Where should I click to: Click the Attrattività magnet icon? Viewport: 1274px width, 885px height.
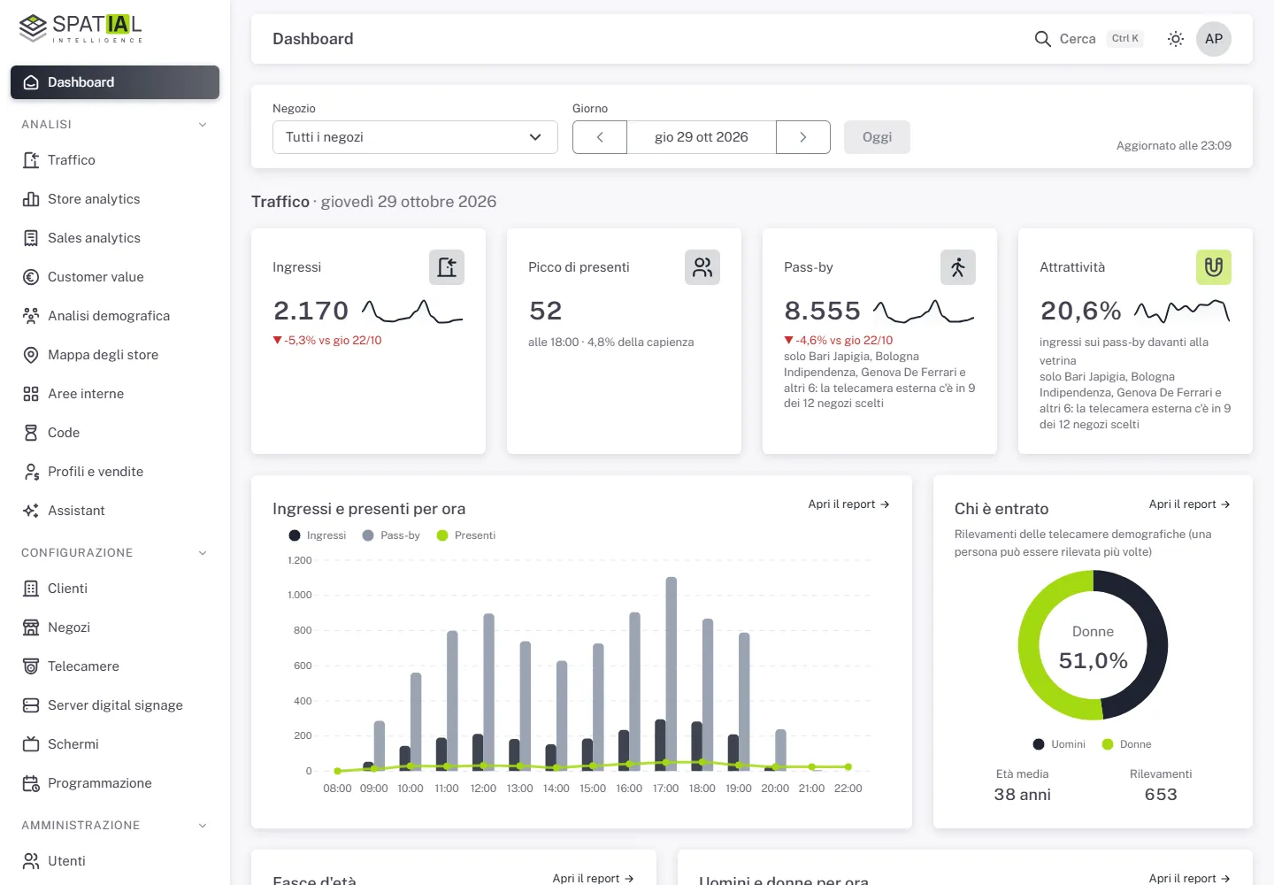(x=1214, y=267)
